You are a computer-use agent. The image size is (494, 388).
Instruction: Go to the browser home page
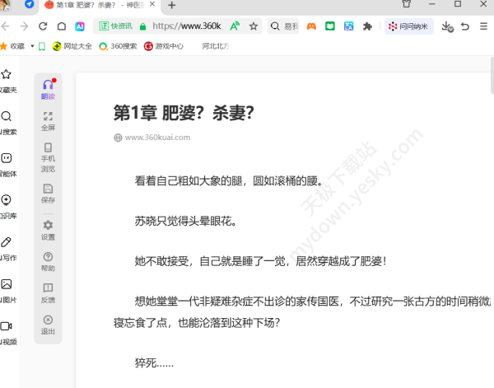(61, 26)
